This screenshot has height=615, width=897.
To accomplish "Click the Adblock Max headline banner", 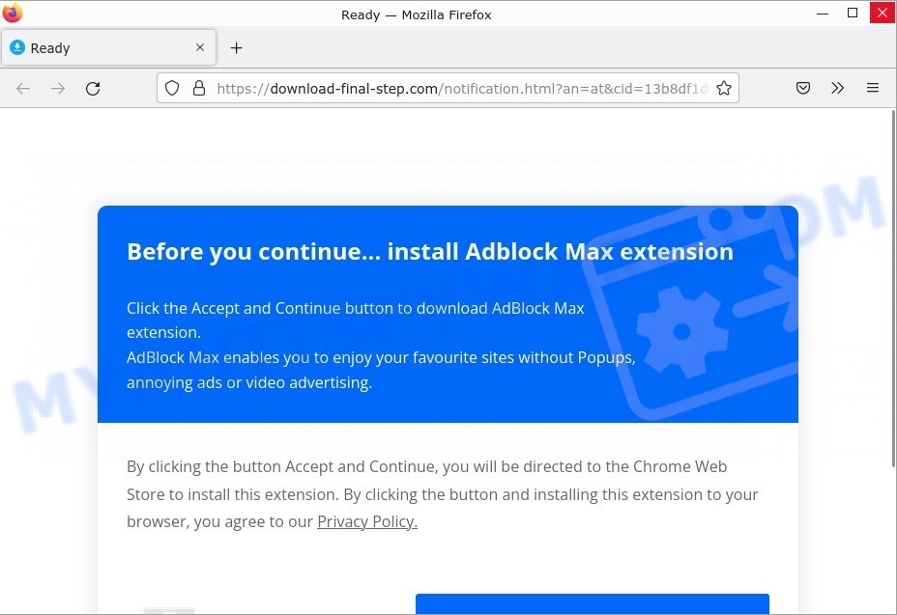I will click(430, 252).
